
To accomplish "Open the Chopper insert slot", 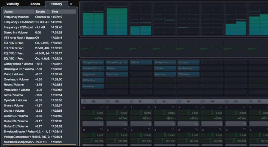I will (188, 62).
